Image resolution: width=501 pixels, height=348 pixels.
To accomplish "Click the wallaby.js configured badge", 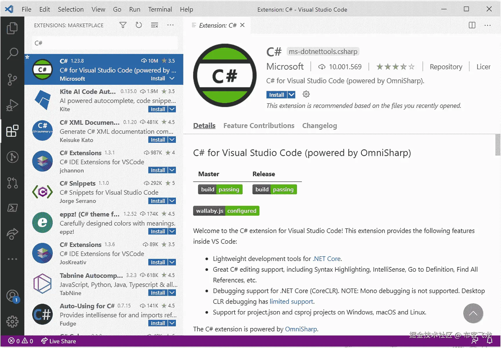I will 226,211.
